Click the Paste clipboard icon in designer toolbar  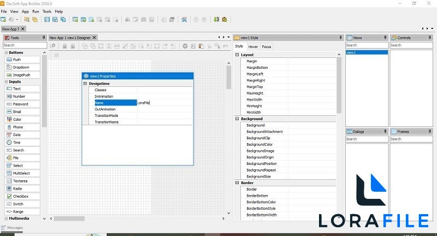(x=201, y=46)
